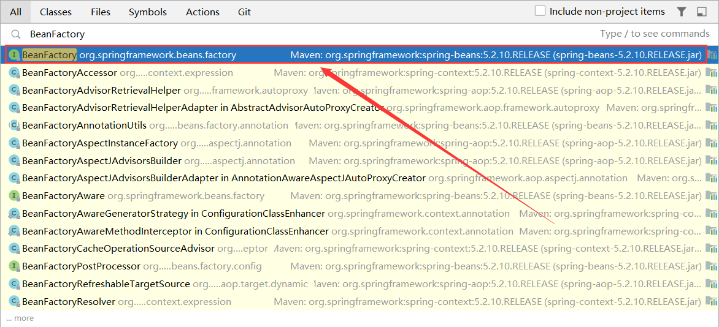The width and height of the screenshot is (719, 327).
Task: Click class icon beside BeanFactoryAnnotationUtils
Action: (x=14, y=125)
